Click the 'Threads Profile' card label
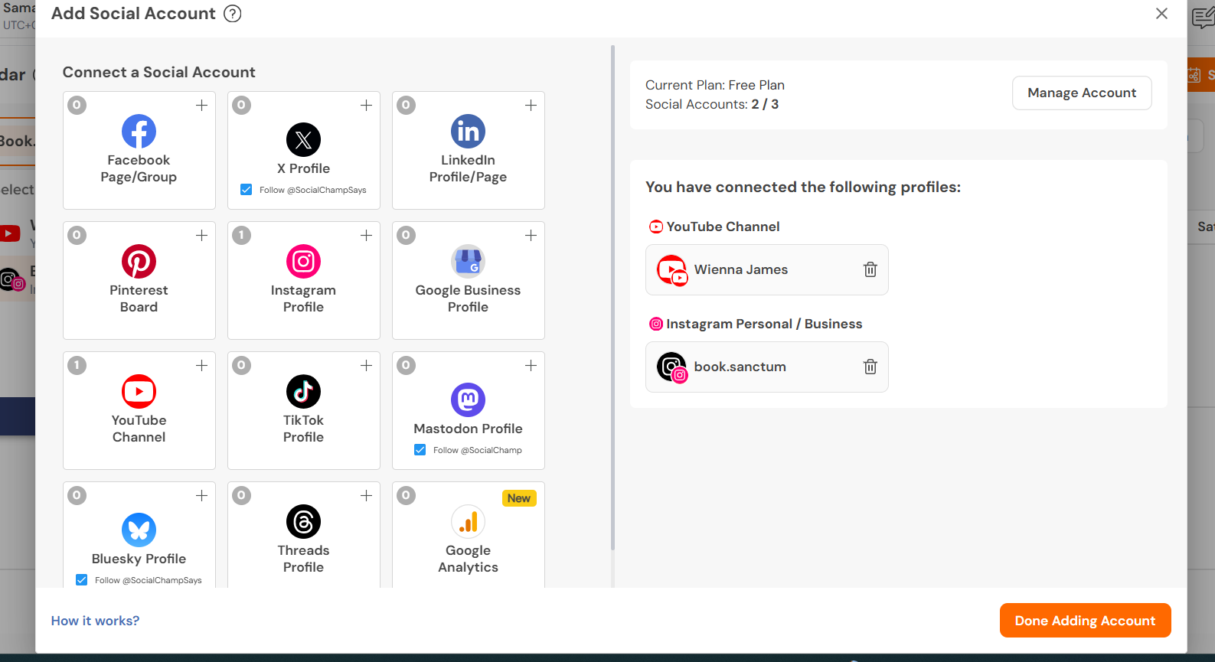The image size is (1215, 662). [303, 559]
